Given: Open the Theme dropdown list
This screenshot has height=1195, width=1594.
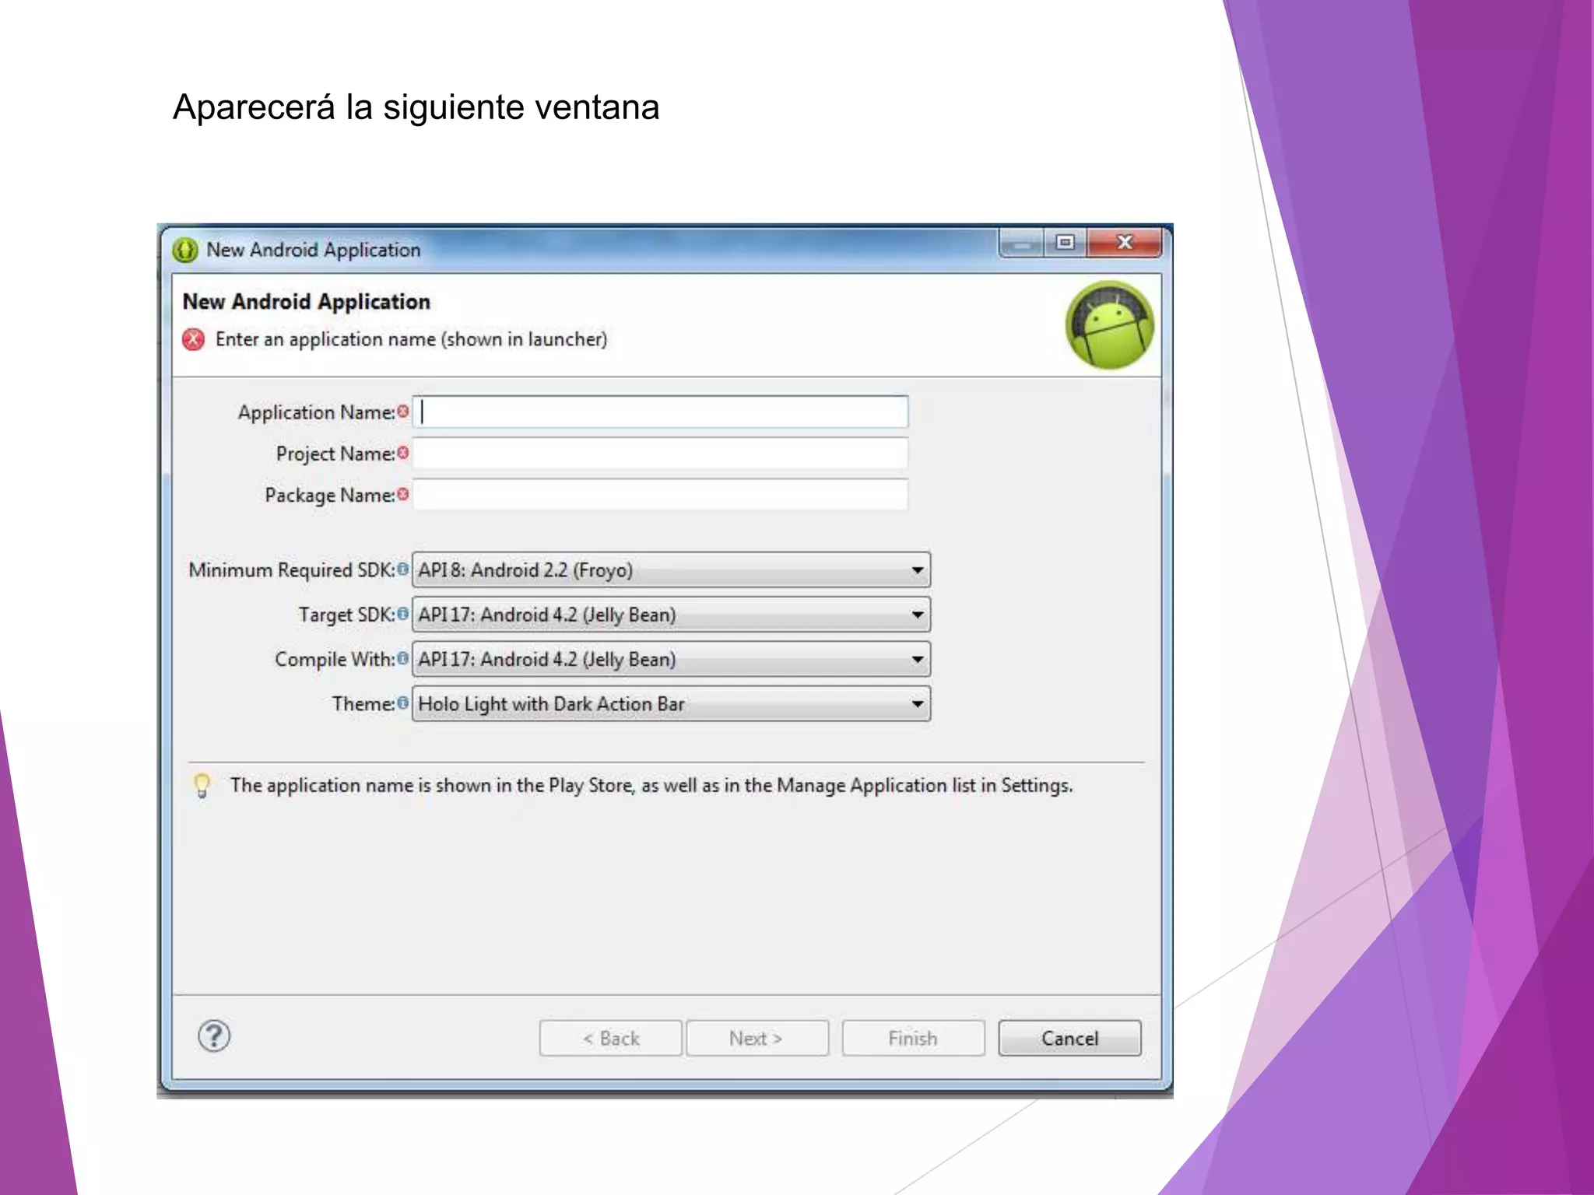Looking at the screenshot, I should tap(671, 704).
